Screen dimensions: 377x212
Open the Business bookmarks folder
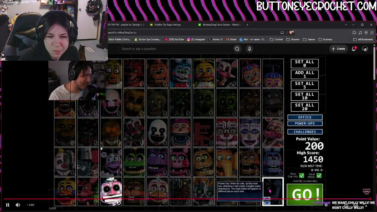click(x=325, y=39)
